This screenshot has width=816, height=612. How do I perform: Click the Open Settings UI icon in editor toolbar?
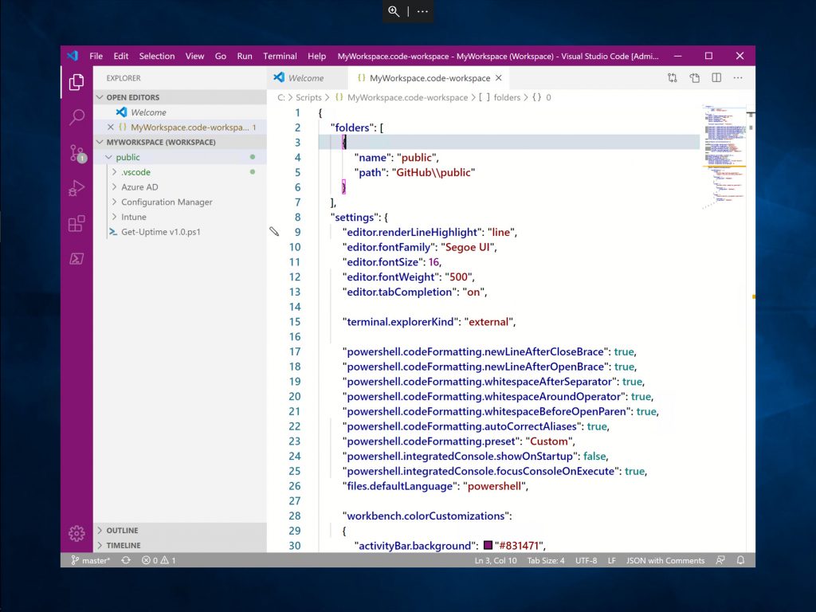coord(694,78)
